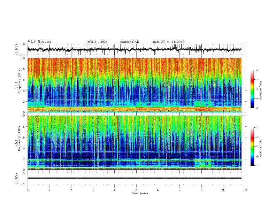276x213 pixels.
Task: Select the ch.1 'Frequency (kHz)' axis label
Action: (20, 81)
